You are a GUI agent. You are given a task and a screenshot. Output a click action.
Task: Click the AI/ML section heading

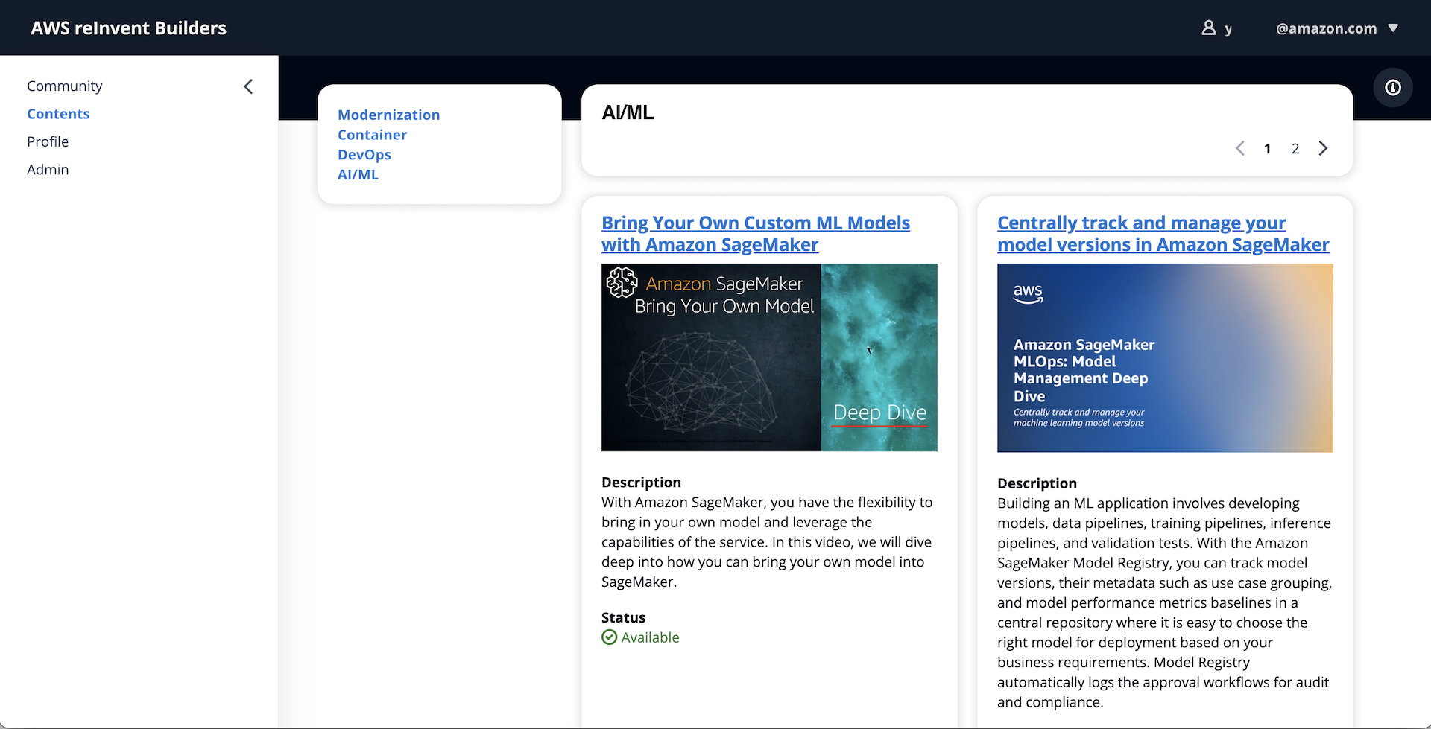[x=628, y=112]
